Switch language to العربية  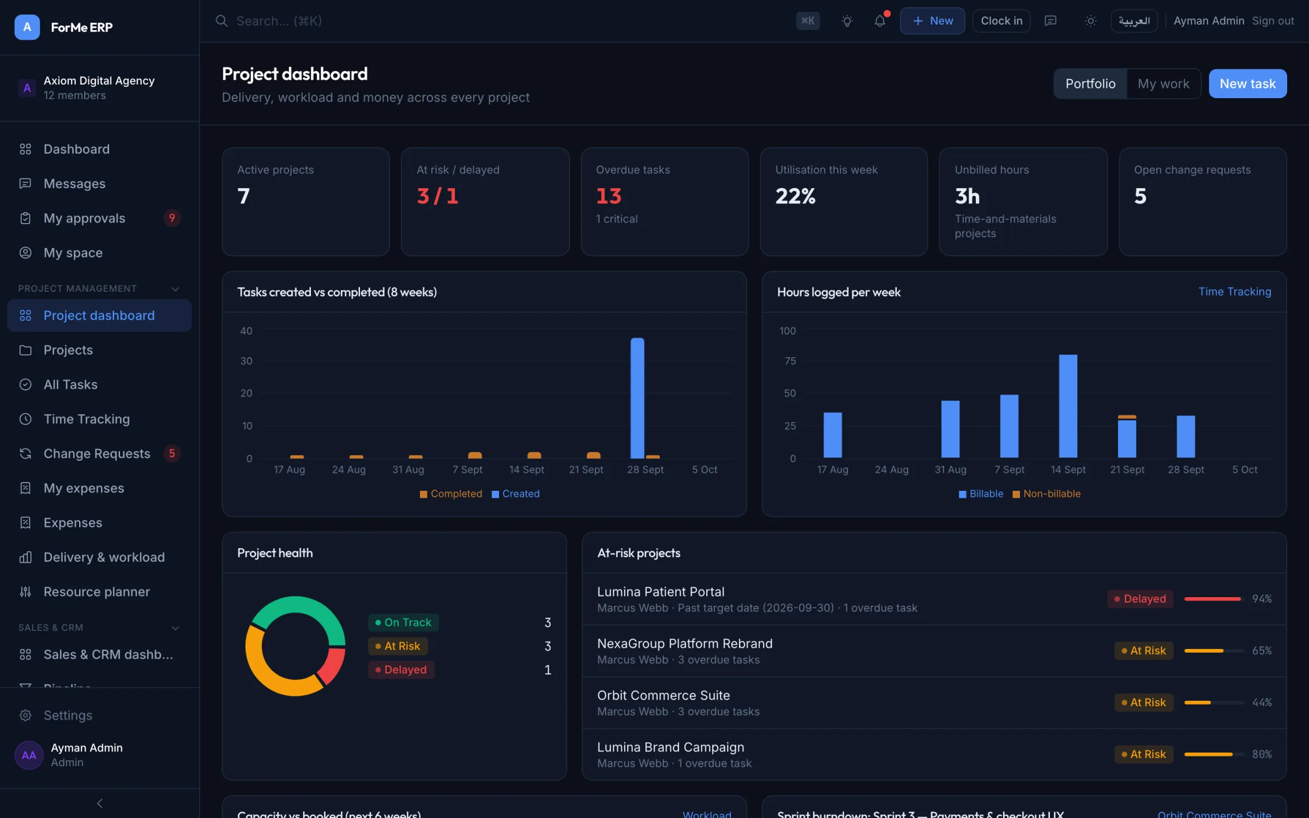pos(1134,21)
